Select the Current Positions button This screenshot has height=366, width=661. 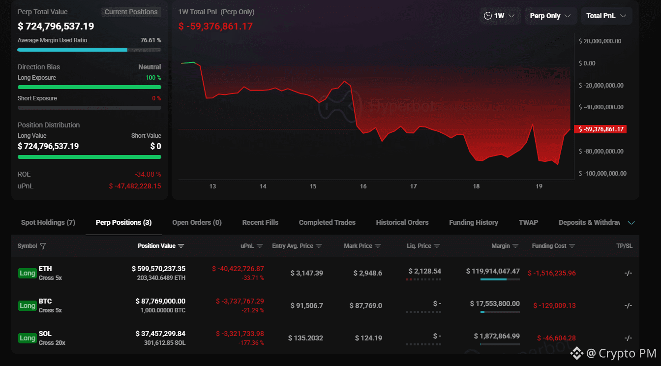[x=131, y=11]
